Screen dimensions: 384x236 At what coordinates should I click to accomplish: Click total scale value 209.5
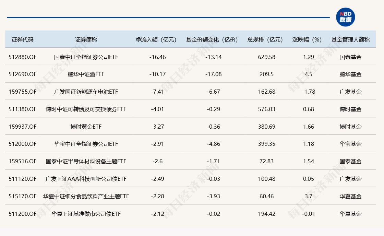click(267, 74)
